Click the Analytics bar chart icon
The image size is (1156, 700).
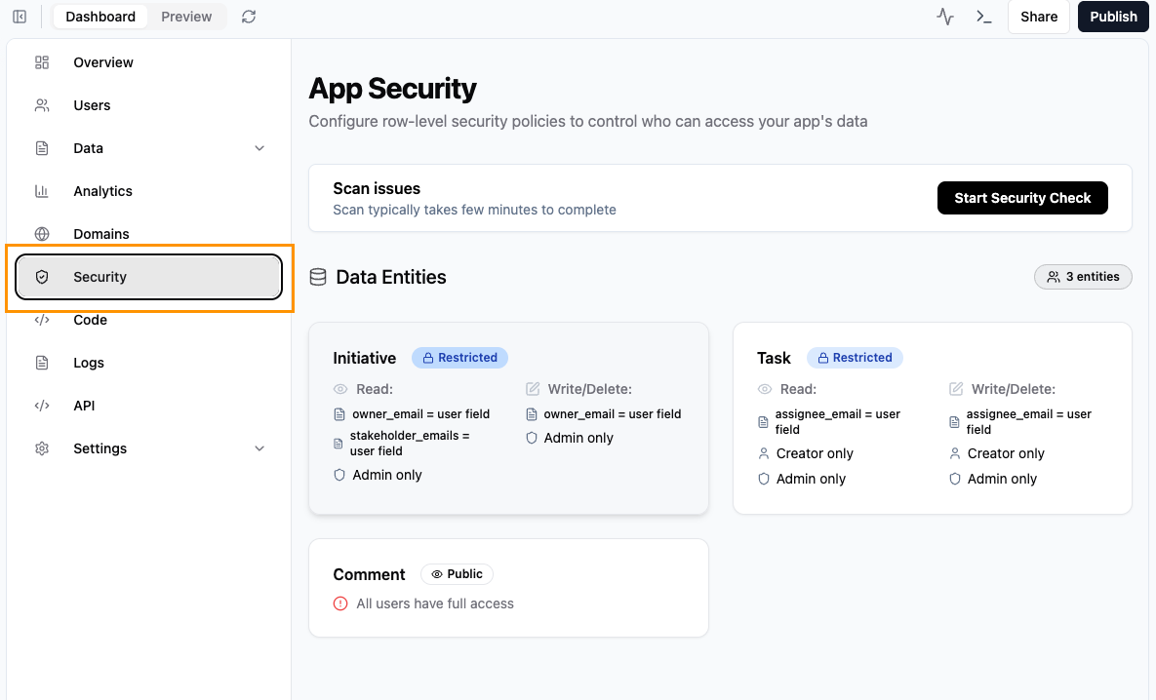coord(42,191)
